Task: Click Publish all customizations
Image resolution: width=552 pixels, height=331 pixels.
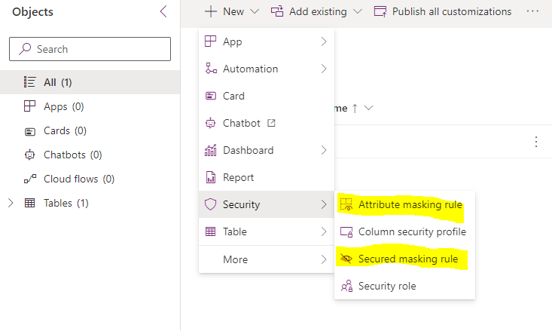Action: [x=442, y=11]
